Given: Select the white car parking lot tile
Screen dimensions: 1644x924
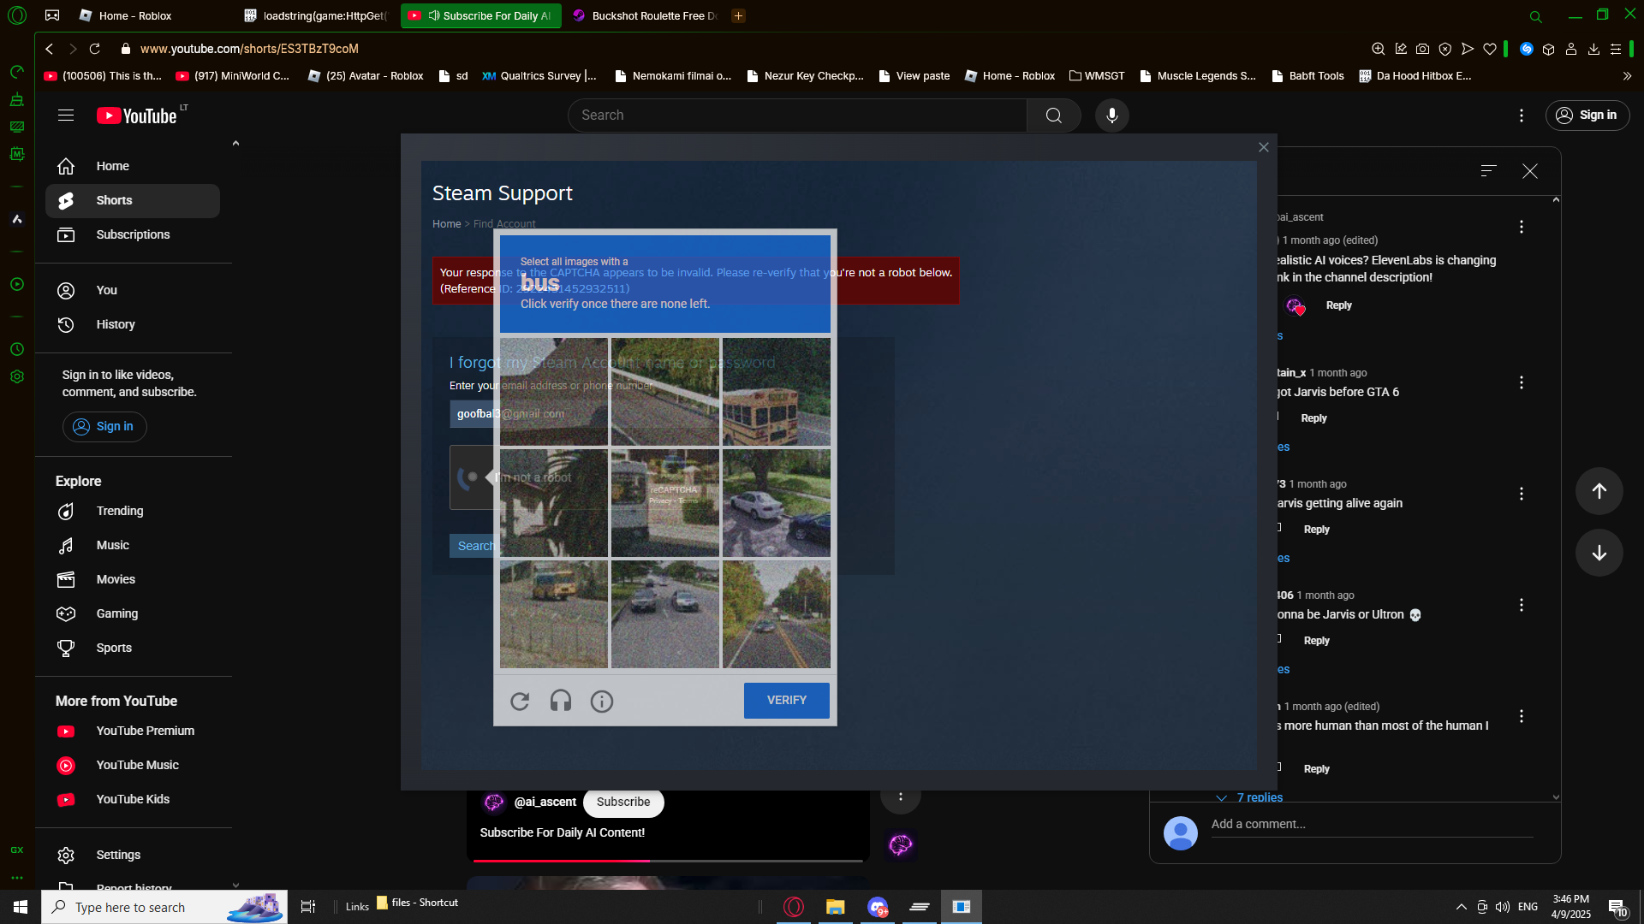Looking at the screenshot, I should point(776,503).
